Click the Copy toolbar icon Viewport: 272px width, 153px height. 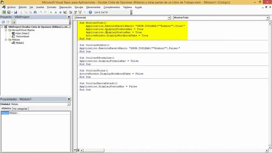click(26, 12)
